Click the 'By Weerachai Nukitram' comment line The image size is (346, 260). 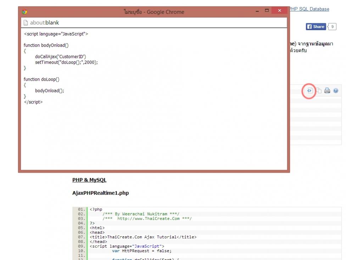[141, 214]
